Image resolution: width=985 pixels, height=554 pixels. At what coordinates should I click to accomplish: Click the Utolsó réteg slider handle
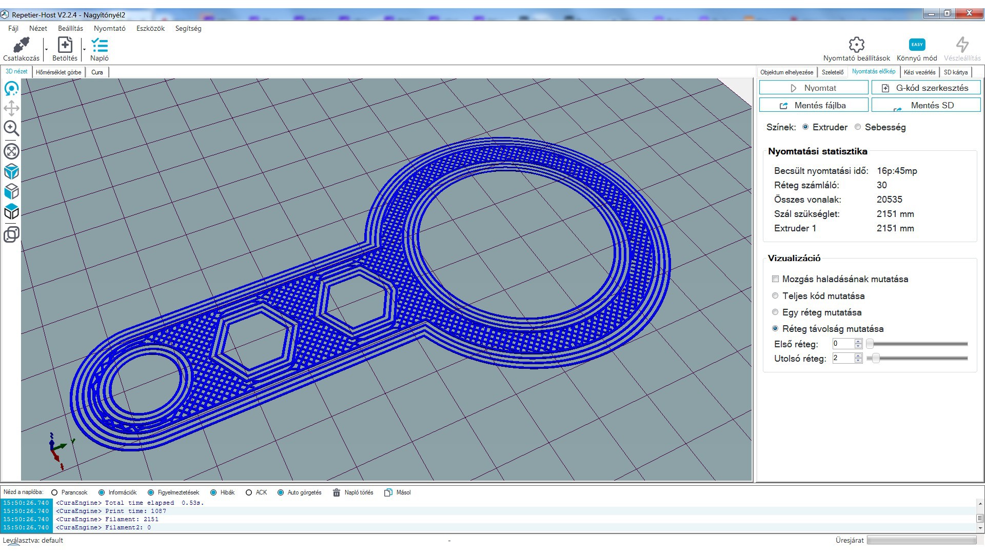pyautogui.click(x=876, y=358)
